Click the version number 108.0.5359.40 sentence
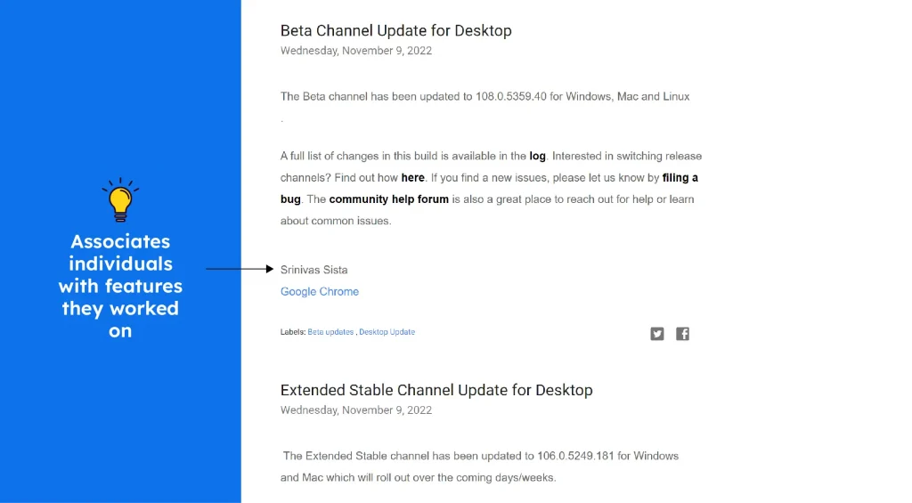The image size is (912, 503). 485,96
